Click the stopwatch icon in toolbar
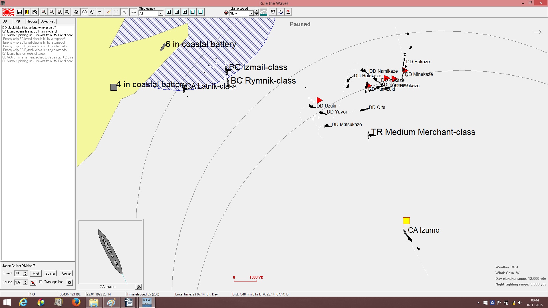 pos(273,12)
